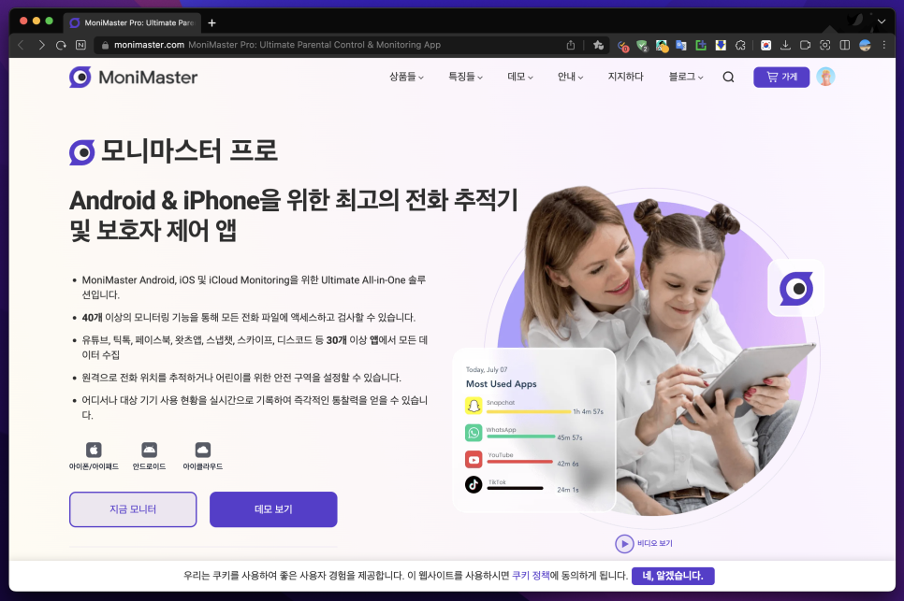904x601 pixels.
Task: Click the Snapchat icon in Most Used Apps
Action: tap(474, 406)
